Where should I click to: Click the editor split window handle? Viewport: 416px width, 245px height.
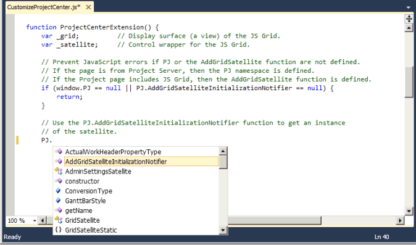click(409, 19)
